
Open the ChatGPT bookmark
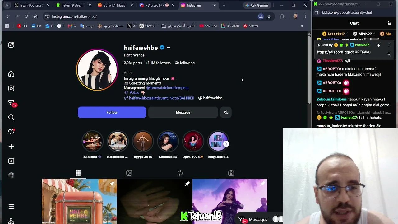(148, 26)
